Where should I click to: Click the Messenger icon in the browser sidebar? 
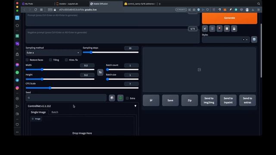coord(17,65)
